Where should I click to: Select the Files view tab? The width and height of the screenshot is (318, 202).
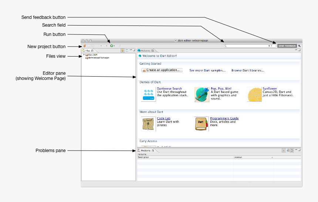point(88,51)
